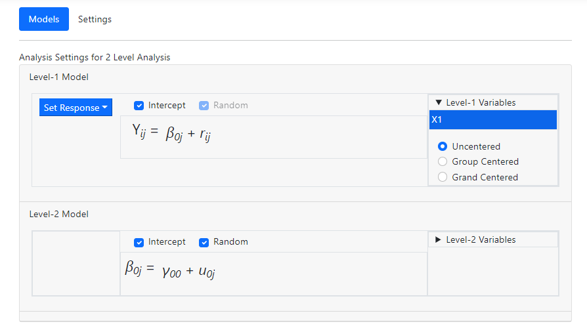Select the Group Centered option
Screen dimensions: 587x328
click(443, 161)
